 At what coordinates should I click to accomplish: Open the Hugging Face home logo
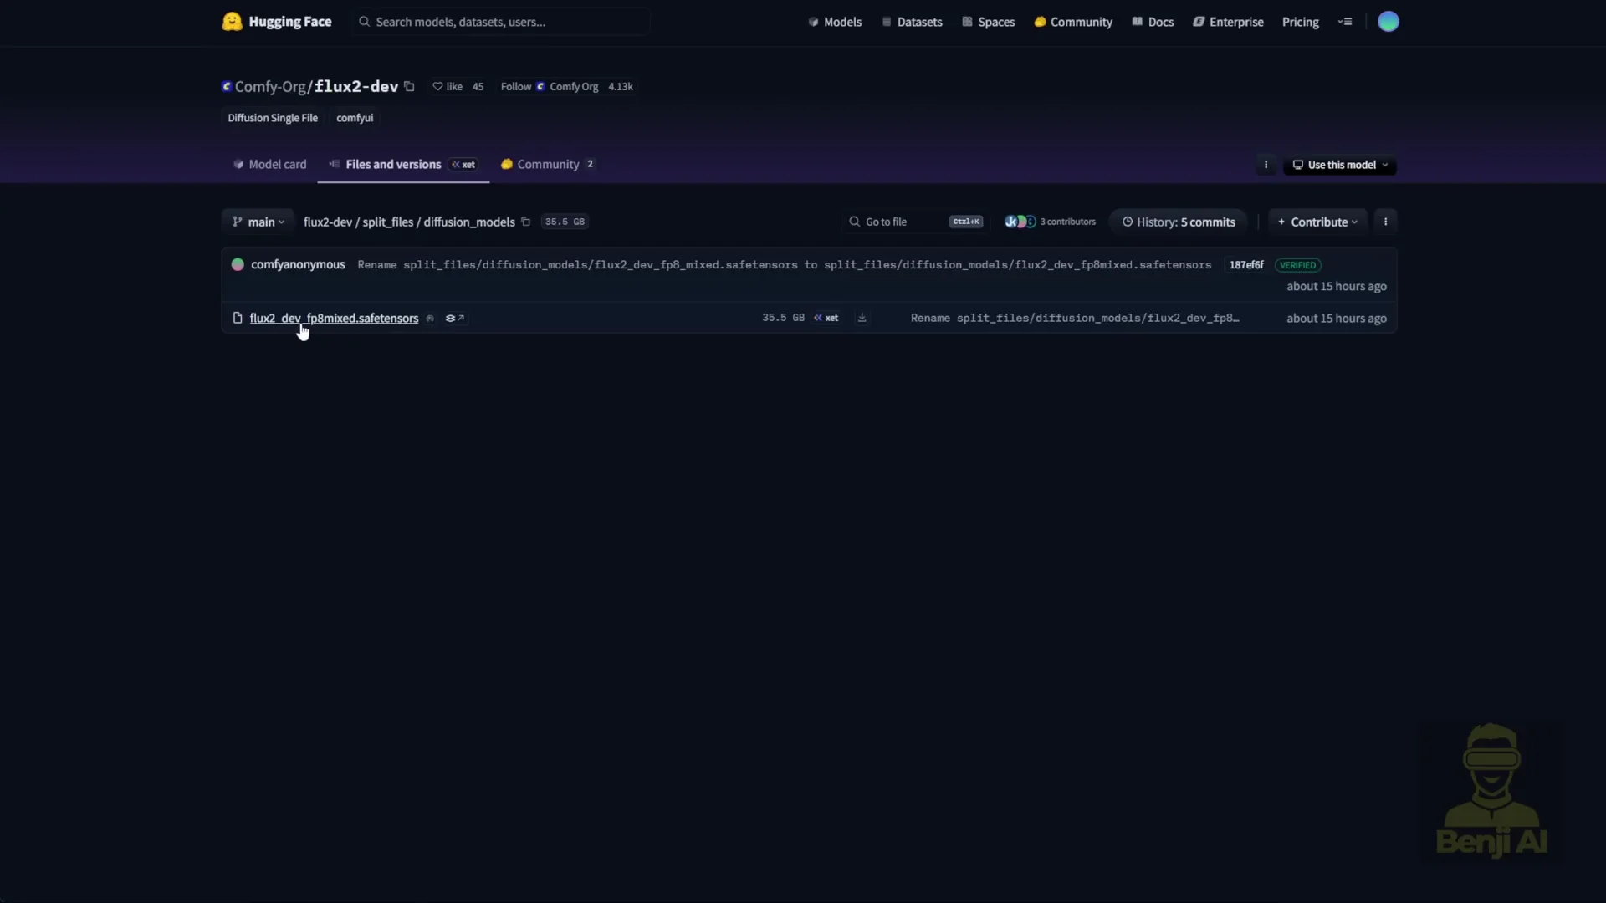[233, 22]
